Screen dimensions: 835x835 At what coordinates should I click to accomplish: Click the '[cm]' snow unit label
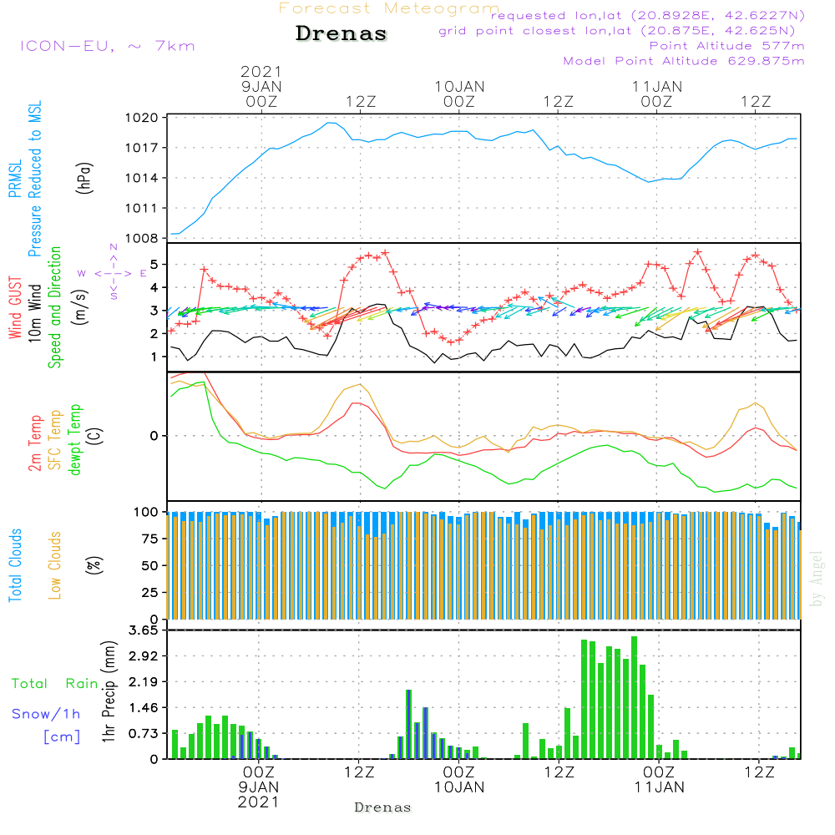click(x=62, y=736)
